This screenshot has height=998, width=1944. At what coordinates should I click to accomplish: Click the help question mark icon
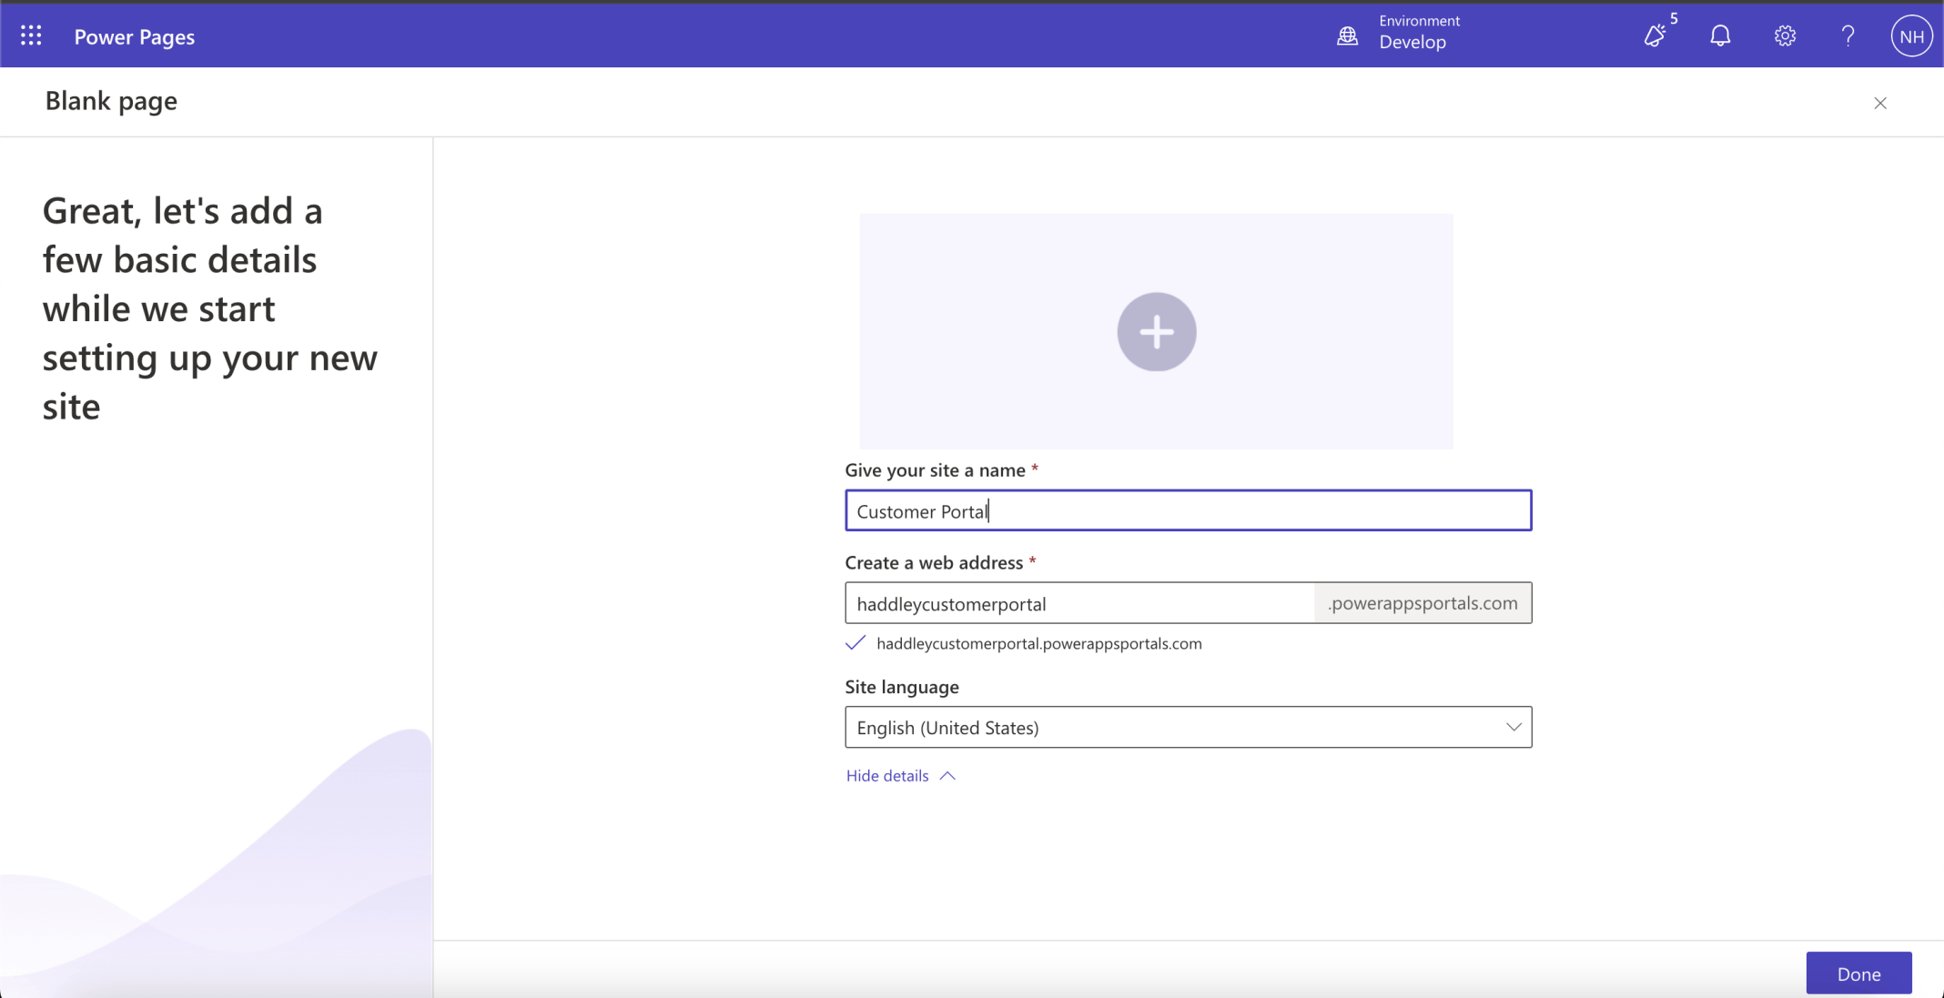click(1848, 35)
